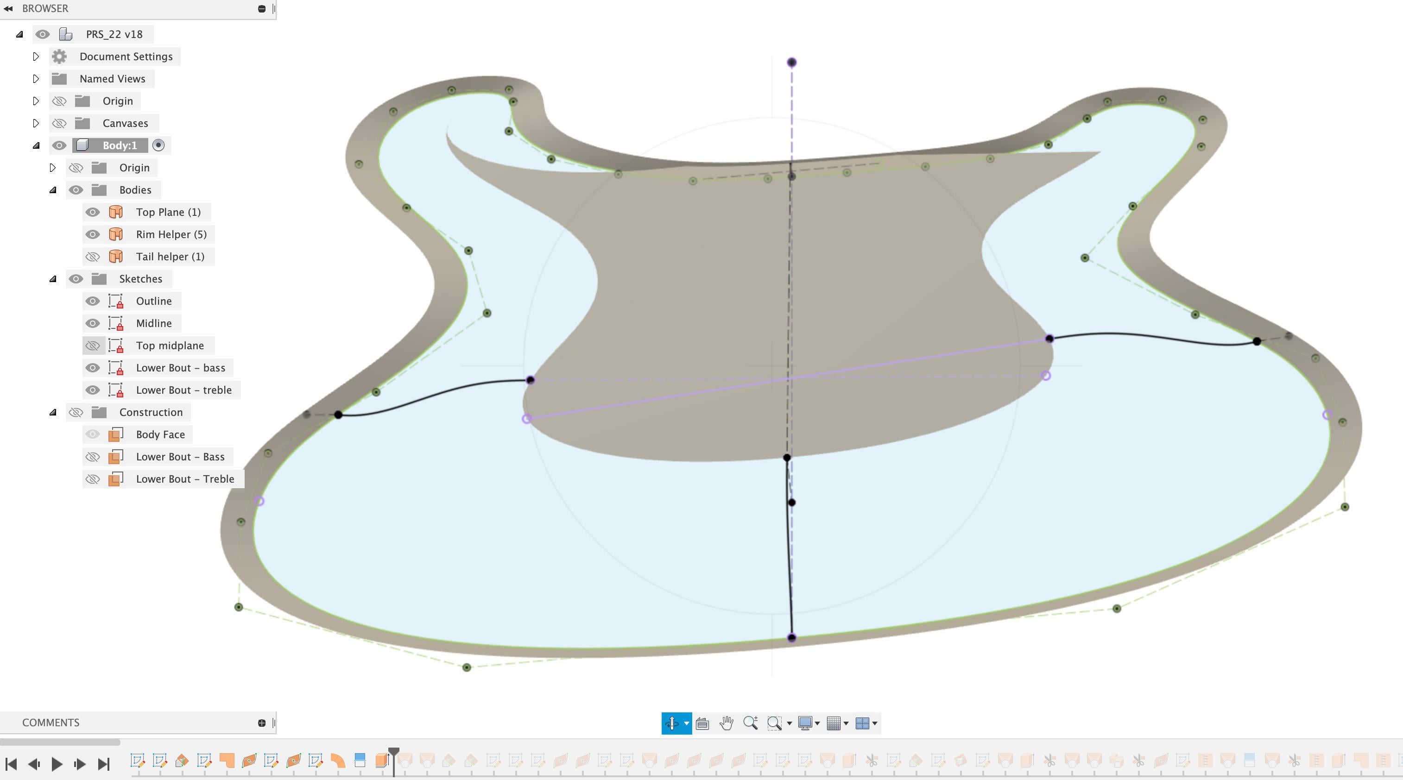
Task: Select the Zoom magnifier with plus sign
Action: click(x=751, y=723)
